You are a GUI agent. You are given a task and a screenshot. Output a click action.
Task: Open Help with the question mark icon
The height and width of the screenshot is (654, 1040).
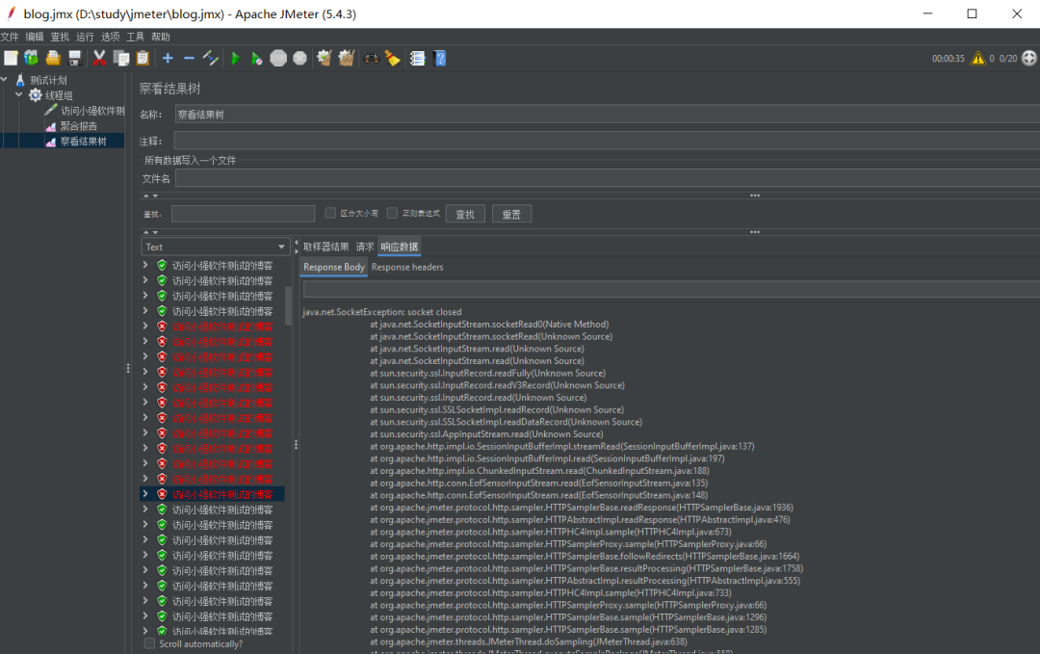click(x=439, y=59)
